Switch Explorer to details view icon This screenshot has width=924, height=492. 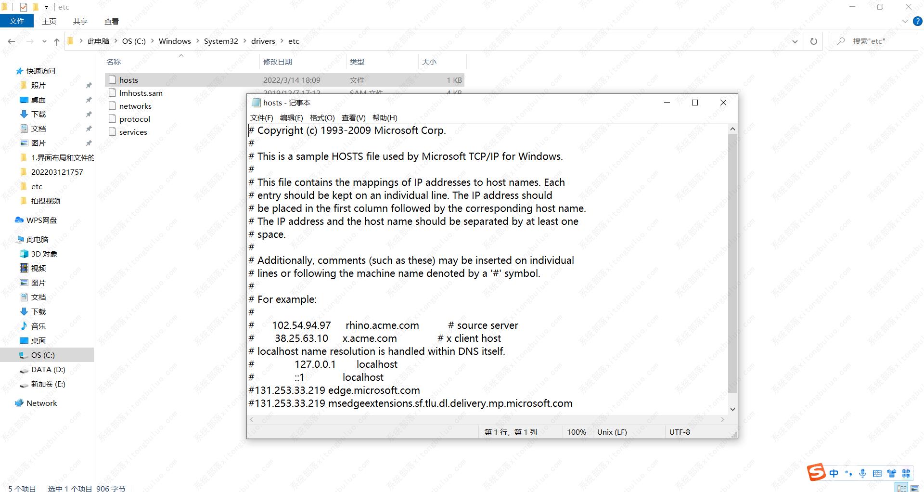901,488
